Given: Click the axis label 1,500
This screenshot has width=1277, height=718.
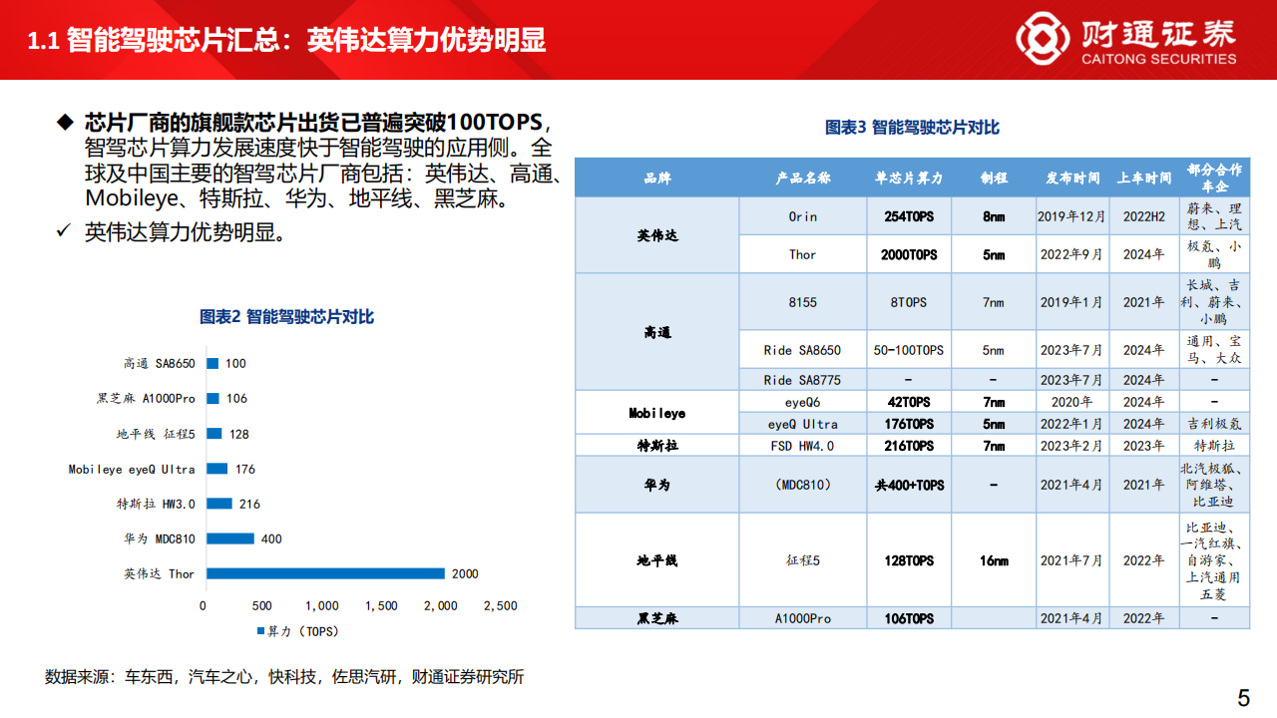Looking at the screenshot, I should [x=381, y=605].
